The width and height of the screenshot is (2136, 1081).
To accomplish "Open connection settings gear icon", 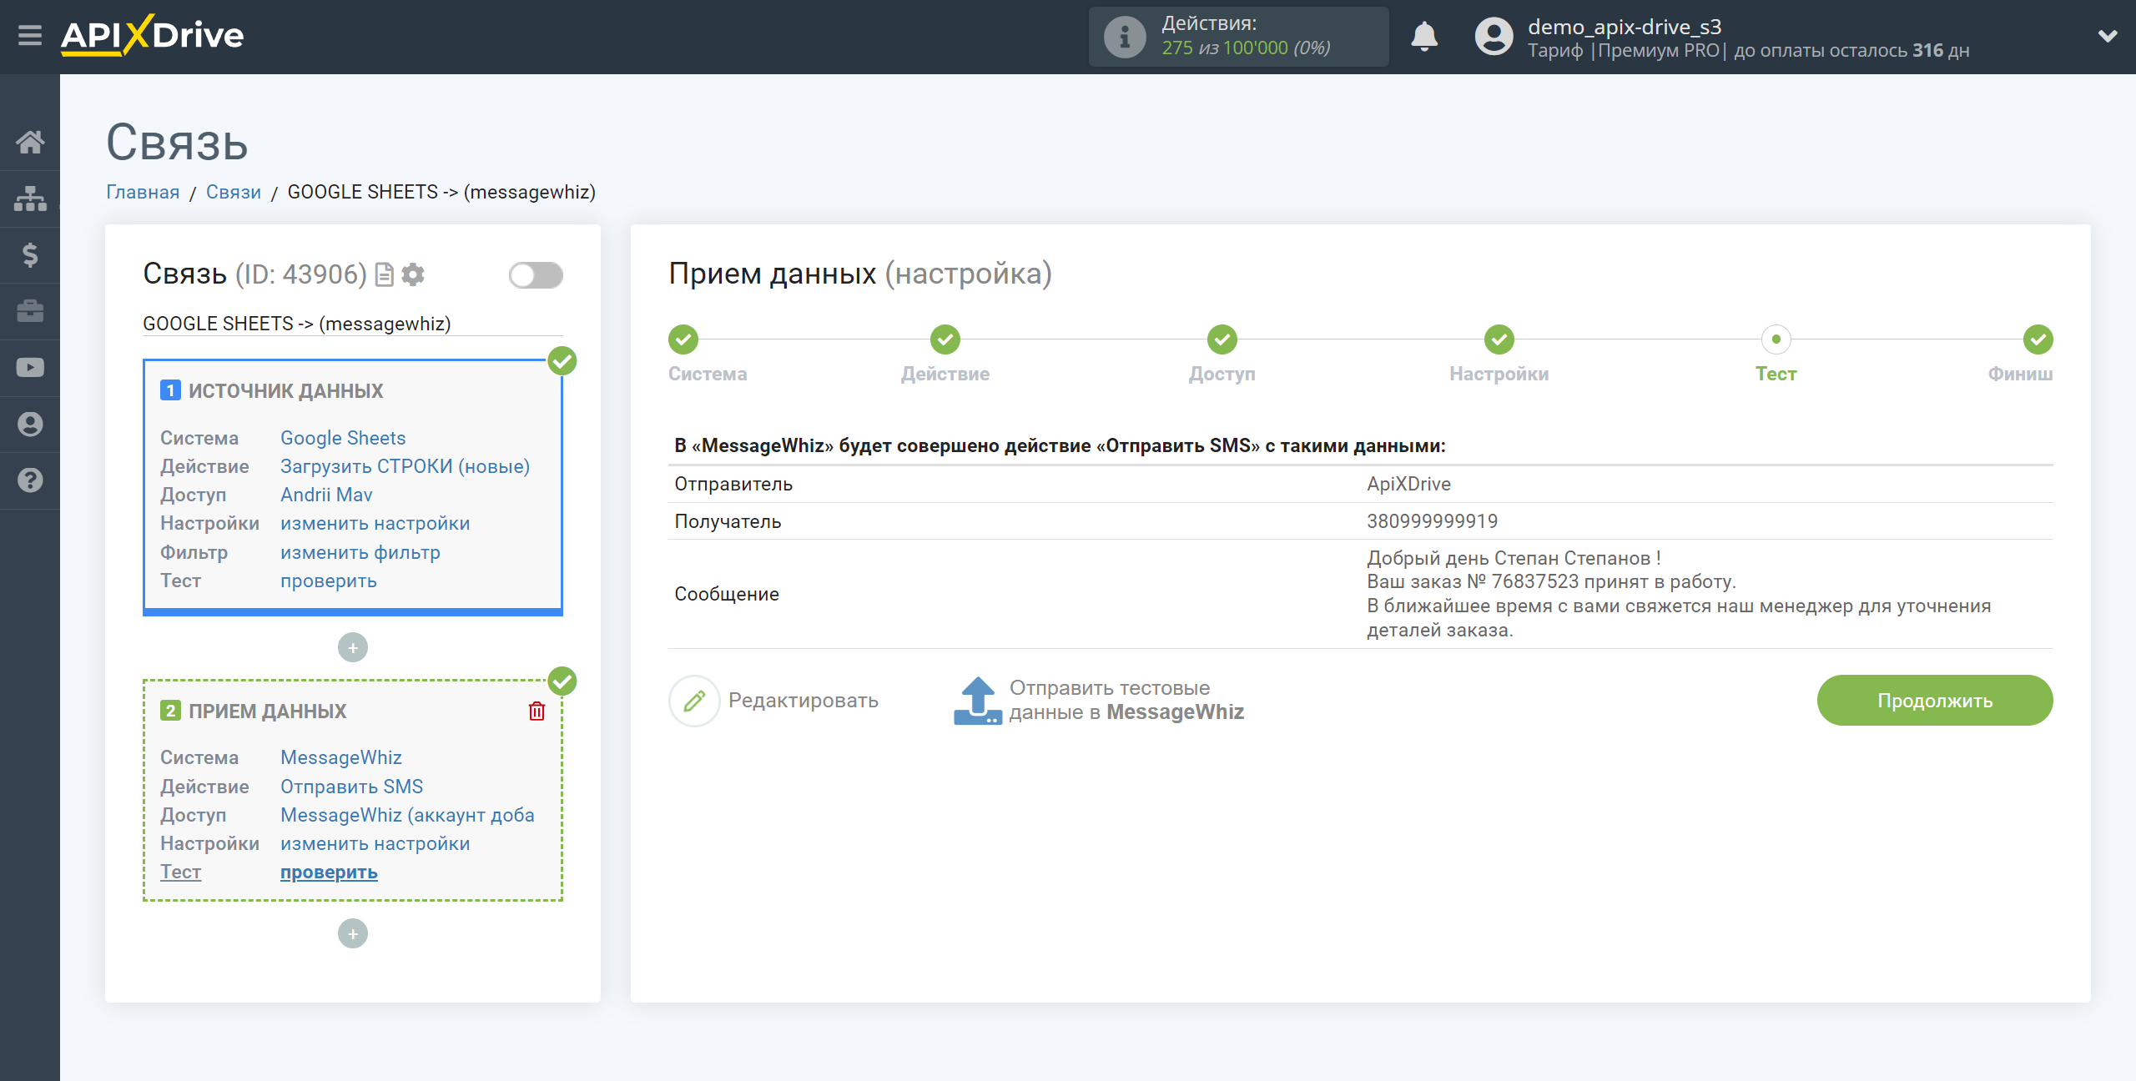I will click(x=413, y=274).
